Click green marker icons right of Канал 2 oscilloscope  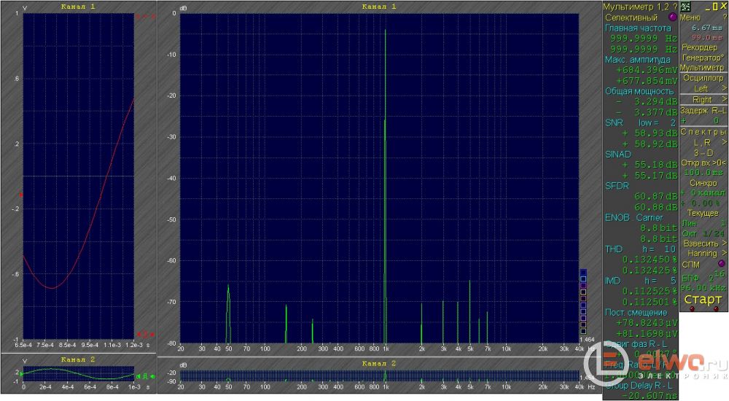(146, 375)
